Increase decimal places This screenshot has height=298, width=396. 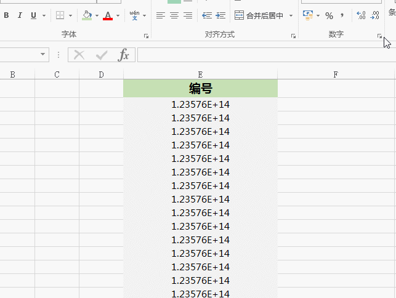tap(361, 15)
